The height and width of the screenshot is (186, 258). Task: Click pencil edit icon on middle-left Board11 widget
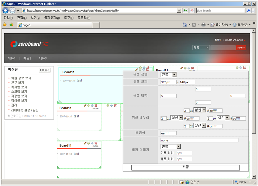pos(85,105)
